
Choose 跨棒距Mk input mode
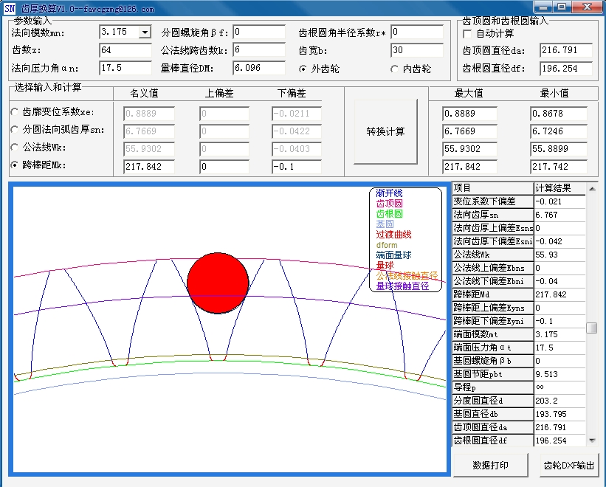pos(15,165)
